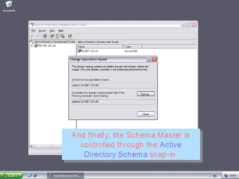Open Properties from the toolbar icon

pyautogui.click(x=52, y=36)
